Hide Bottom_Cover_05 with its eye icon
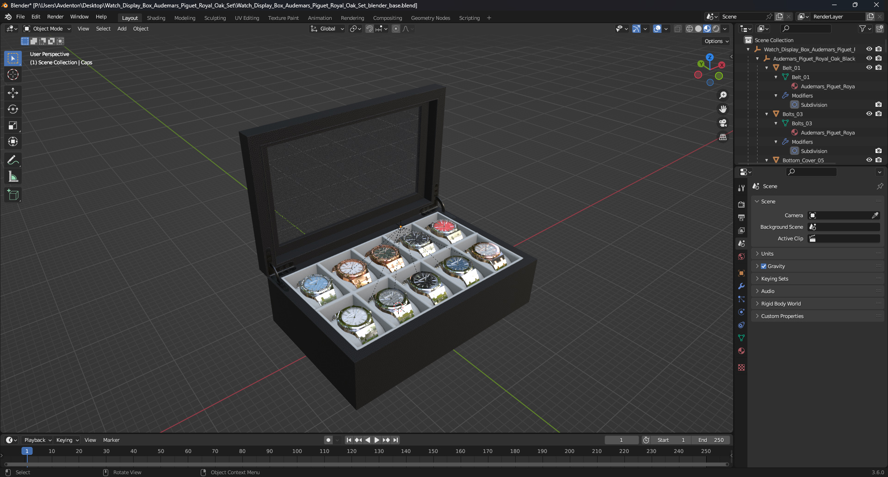The width and height of the screenshot is (888, 477). click(x=869, y=160)
